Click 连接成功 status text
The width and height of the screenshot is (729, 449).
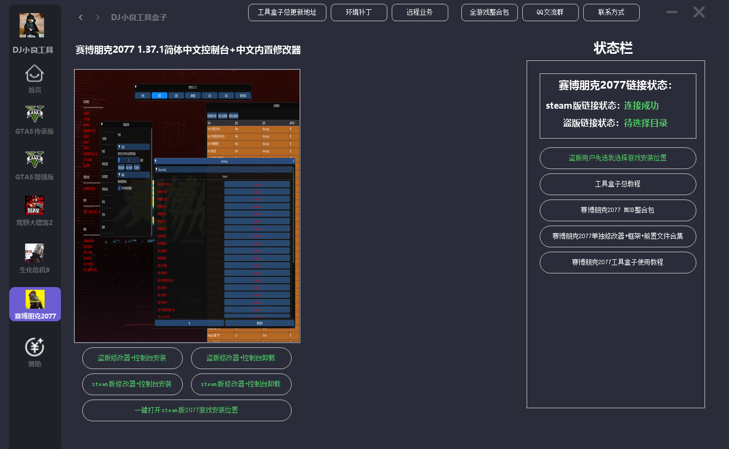click(x=641, y=105)
